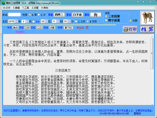Select the 数字能量 radio option
This screenshot has width=157, height=118.
[x=106, y=20]
